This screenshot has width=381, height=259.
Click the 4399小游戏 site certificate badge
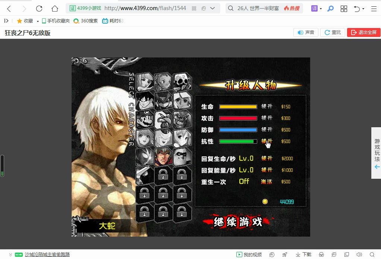tap(85, 8)
